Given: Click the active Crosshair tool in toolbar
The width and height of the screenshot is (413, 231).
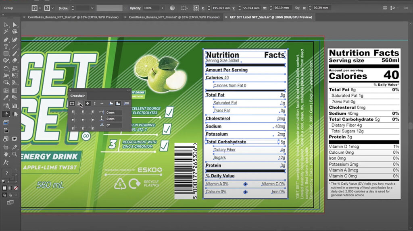Looking at the screenshot, I should click(6, 114).
